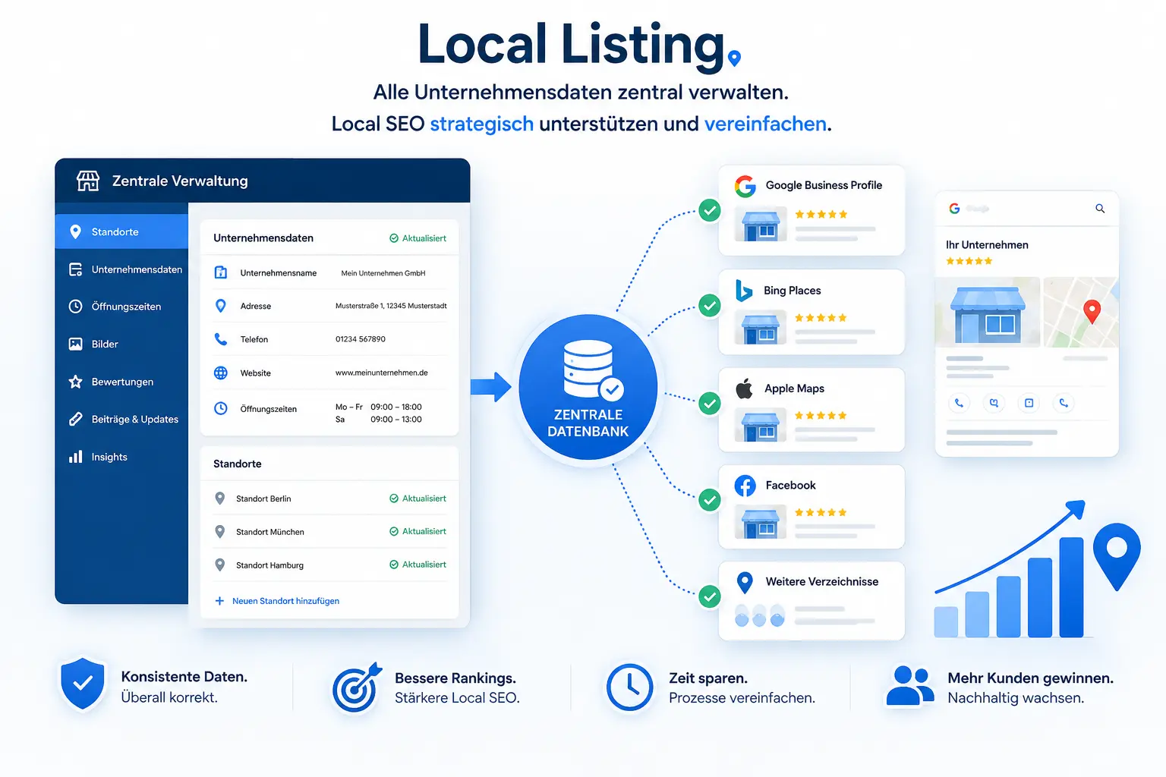Click the Insights bar chart icon
The height and width of the screenshot is (777, 1166).
pos(75,457)
